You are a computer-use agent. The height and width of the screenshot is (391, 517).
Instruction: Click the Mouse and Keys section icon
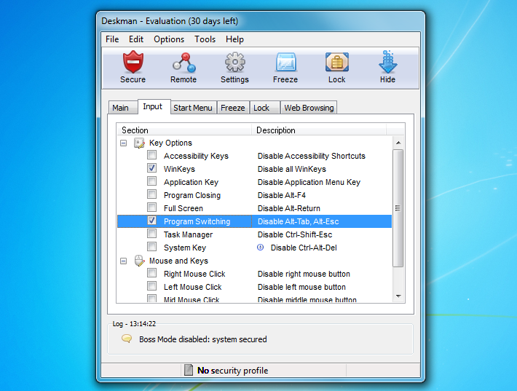[x=139, y=261]
